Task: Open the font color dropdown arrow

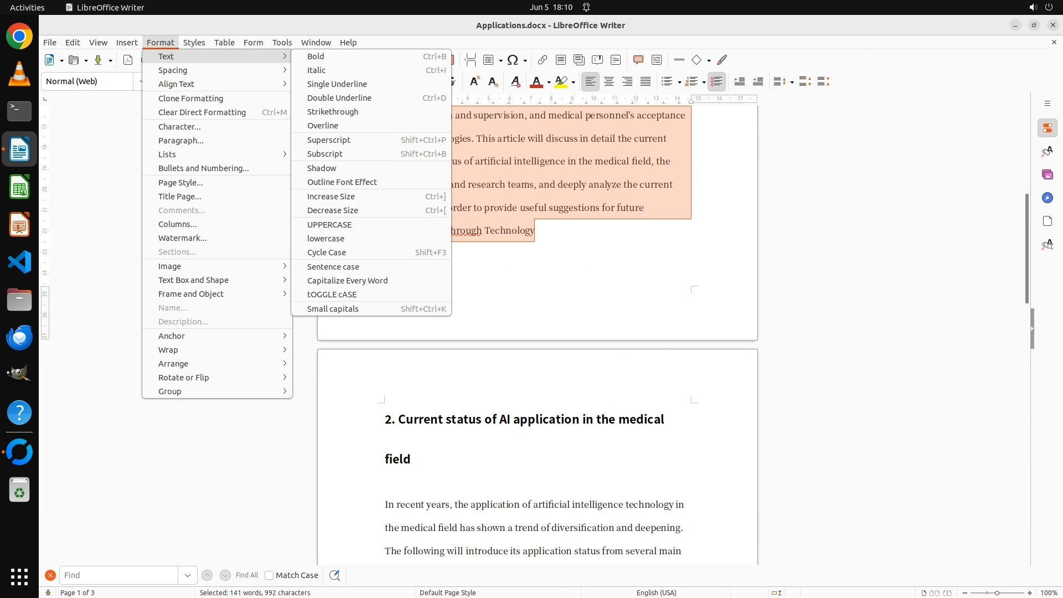Action: [549, 83]
